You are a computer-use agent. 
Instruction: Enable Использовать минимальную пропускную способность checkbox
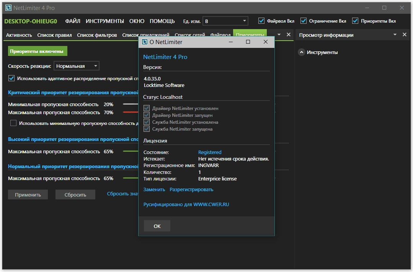[13, 123]
